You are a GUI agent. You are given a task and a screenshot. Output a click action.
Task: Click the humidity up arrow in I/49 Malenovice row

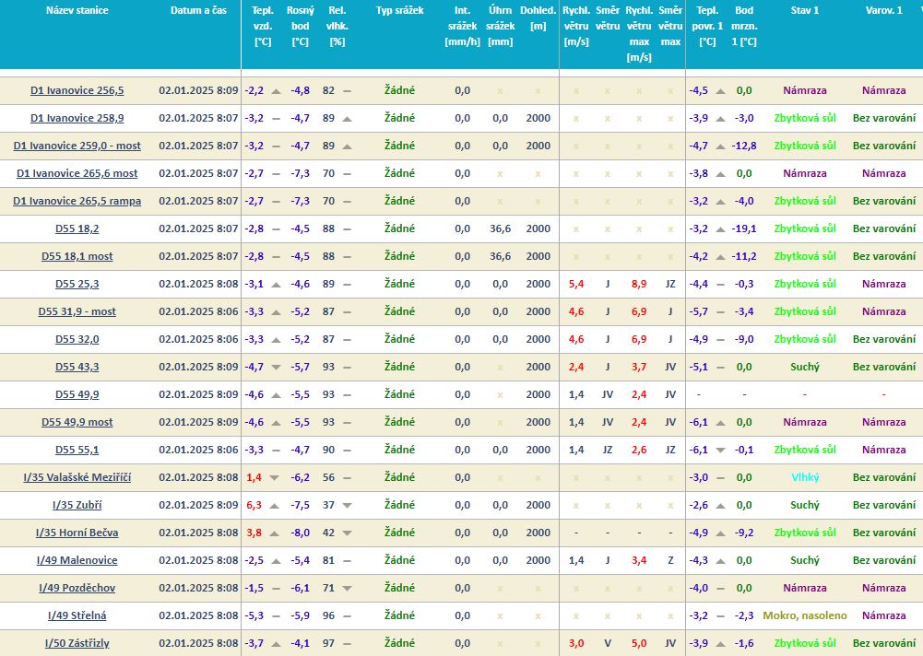coord(347,560)
